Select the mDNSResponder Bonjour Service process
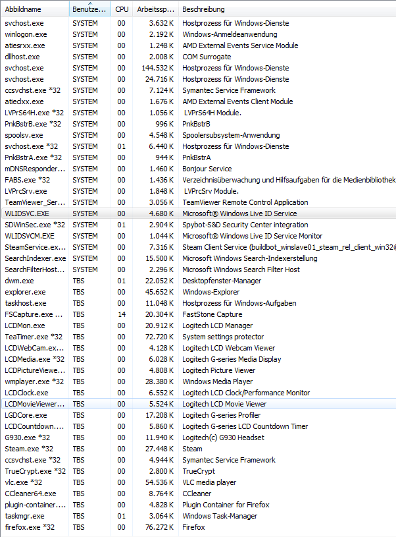Screen dimensions: 396x537 point(199,169)
